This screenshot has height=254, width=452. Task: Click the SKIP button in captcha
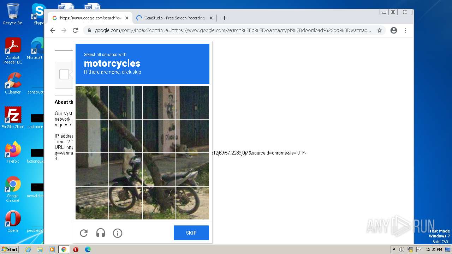click(x=191, y=233)
